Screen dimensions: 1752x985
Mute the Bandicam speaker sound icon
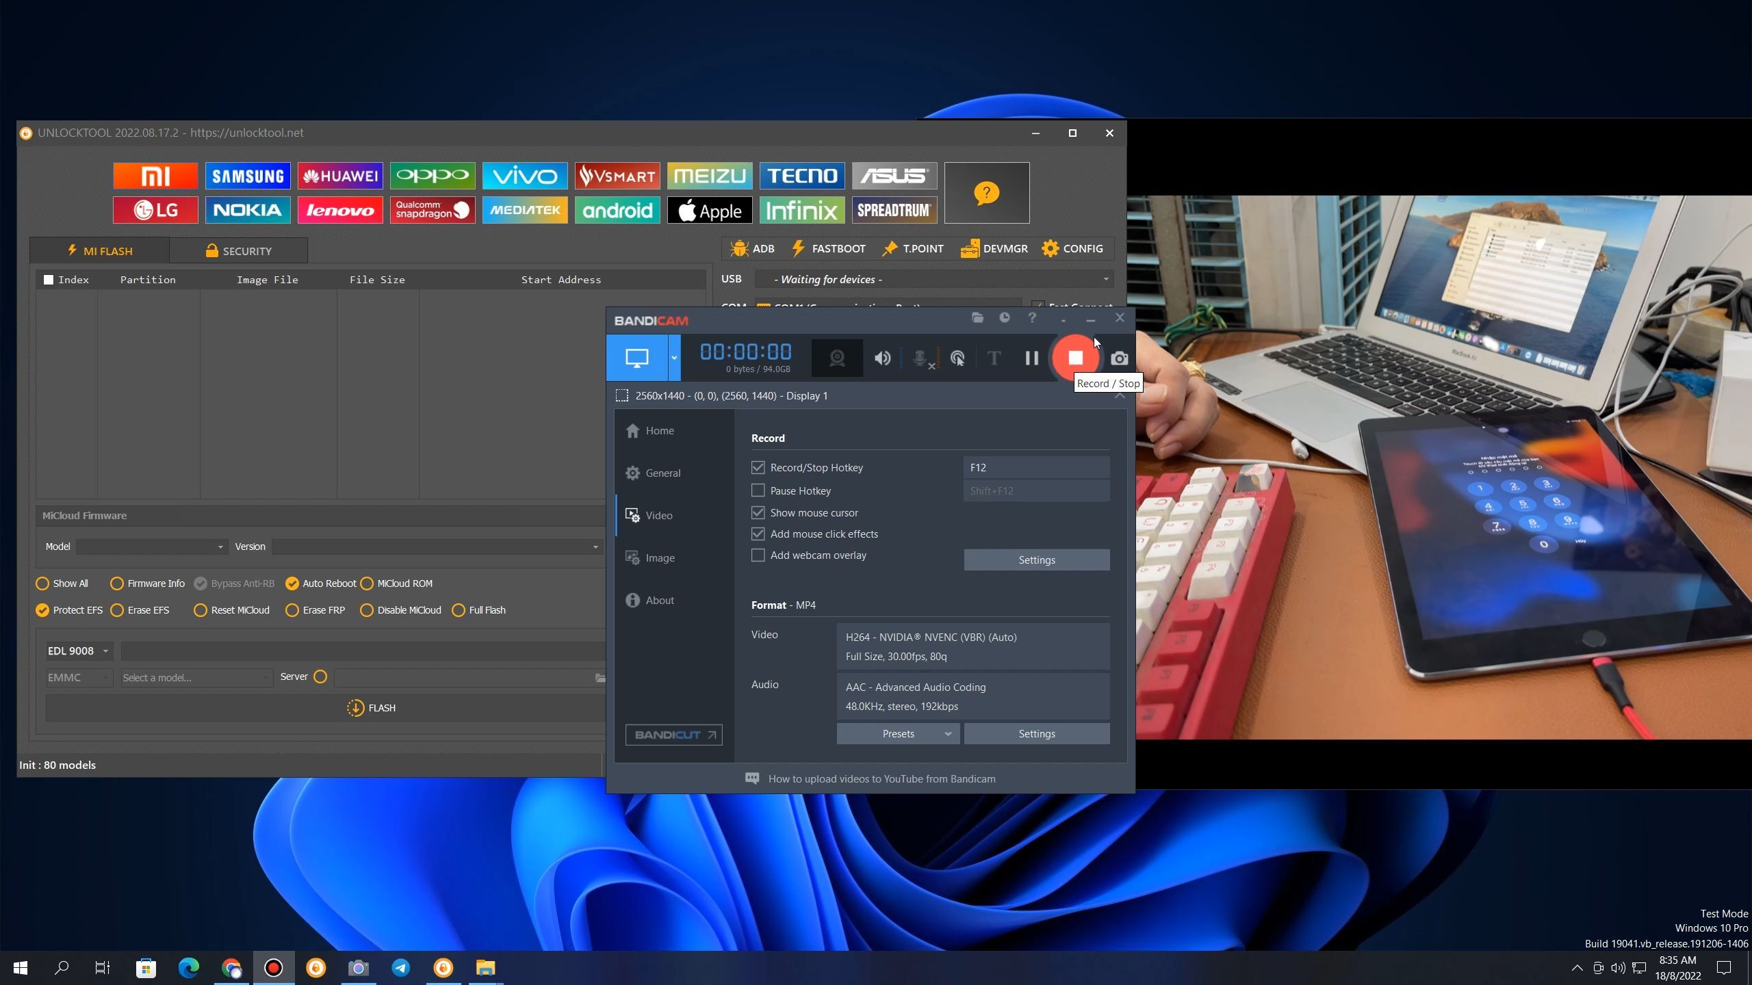[882, 358]
